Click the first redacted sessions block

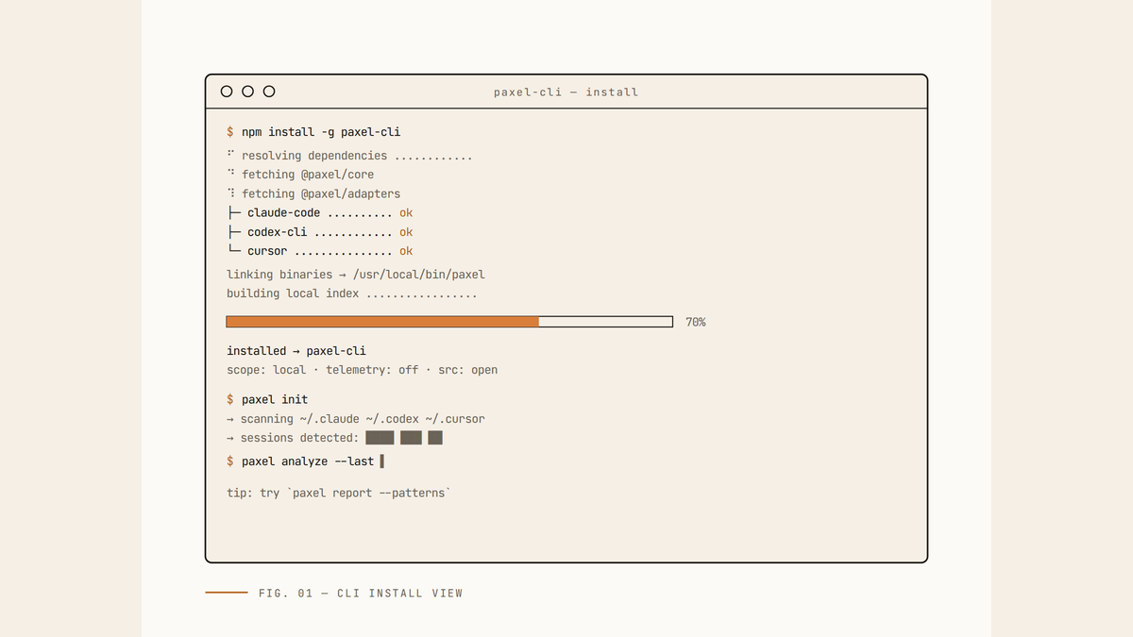coord(380,438)
